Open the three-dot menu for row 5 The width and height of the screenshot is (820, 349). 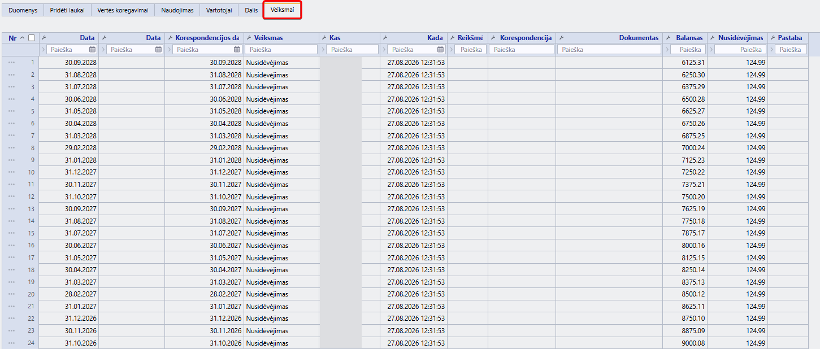pos(11,111)
